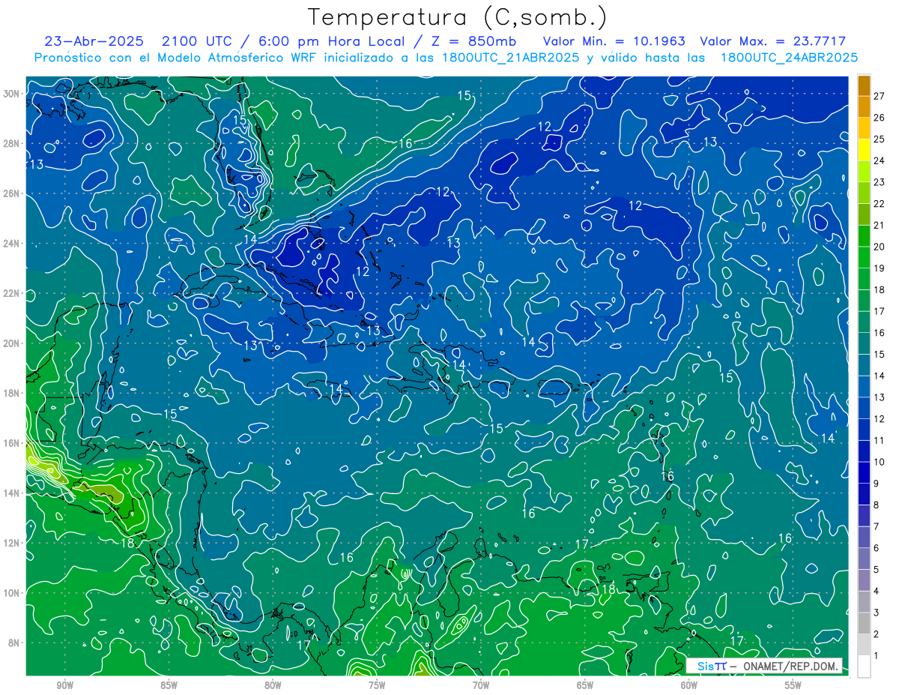Click longitude axis label 55W

793,685
